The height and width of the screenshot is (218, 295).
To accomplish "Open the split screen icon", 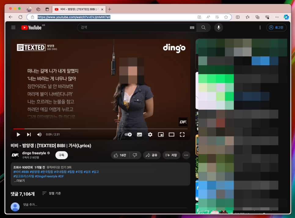I will [238, 17].
